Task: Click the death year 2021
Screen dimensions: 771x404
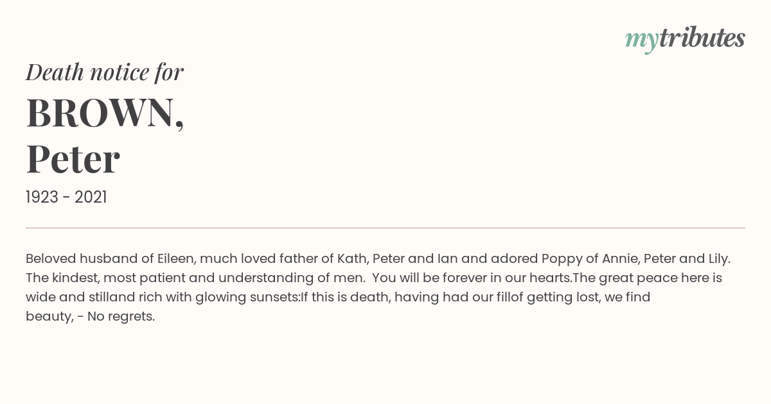Action: 91,198
